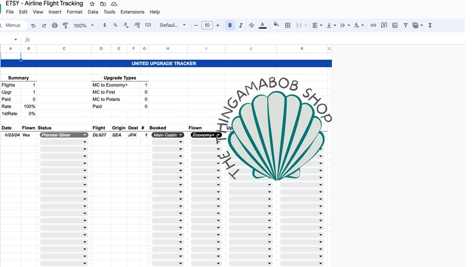Select the flight cell DL927
The image size is (475, 267).
[x=101, y=135]
